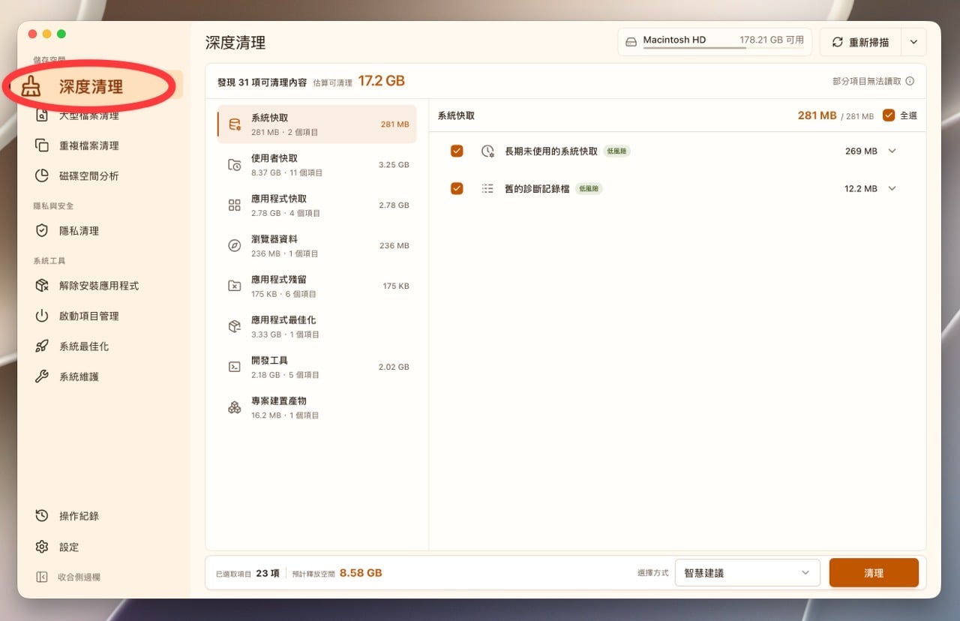Click the 重新掃描 button
Image resolution: width=960 pixels, height=621 pixels.
(x=860, y=43)
